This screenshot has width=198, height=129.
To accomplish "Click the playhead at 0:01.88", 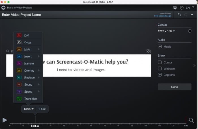I will [x=35, y=120].
